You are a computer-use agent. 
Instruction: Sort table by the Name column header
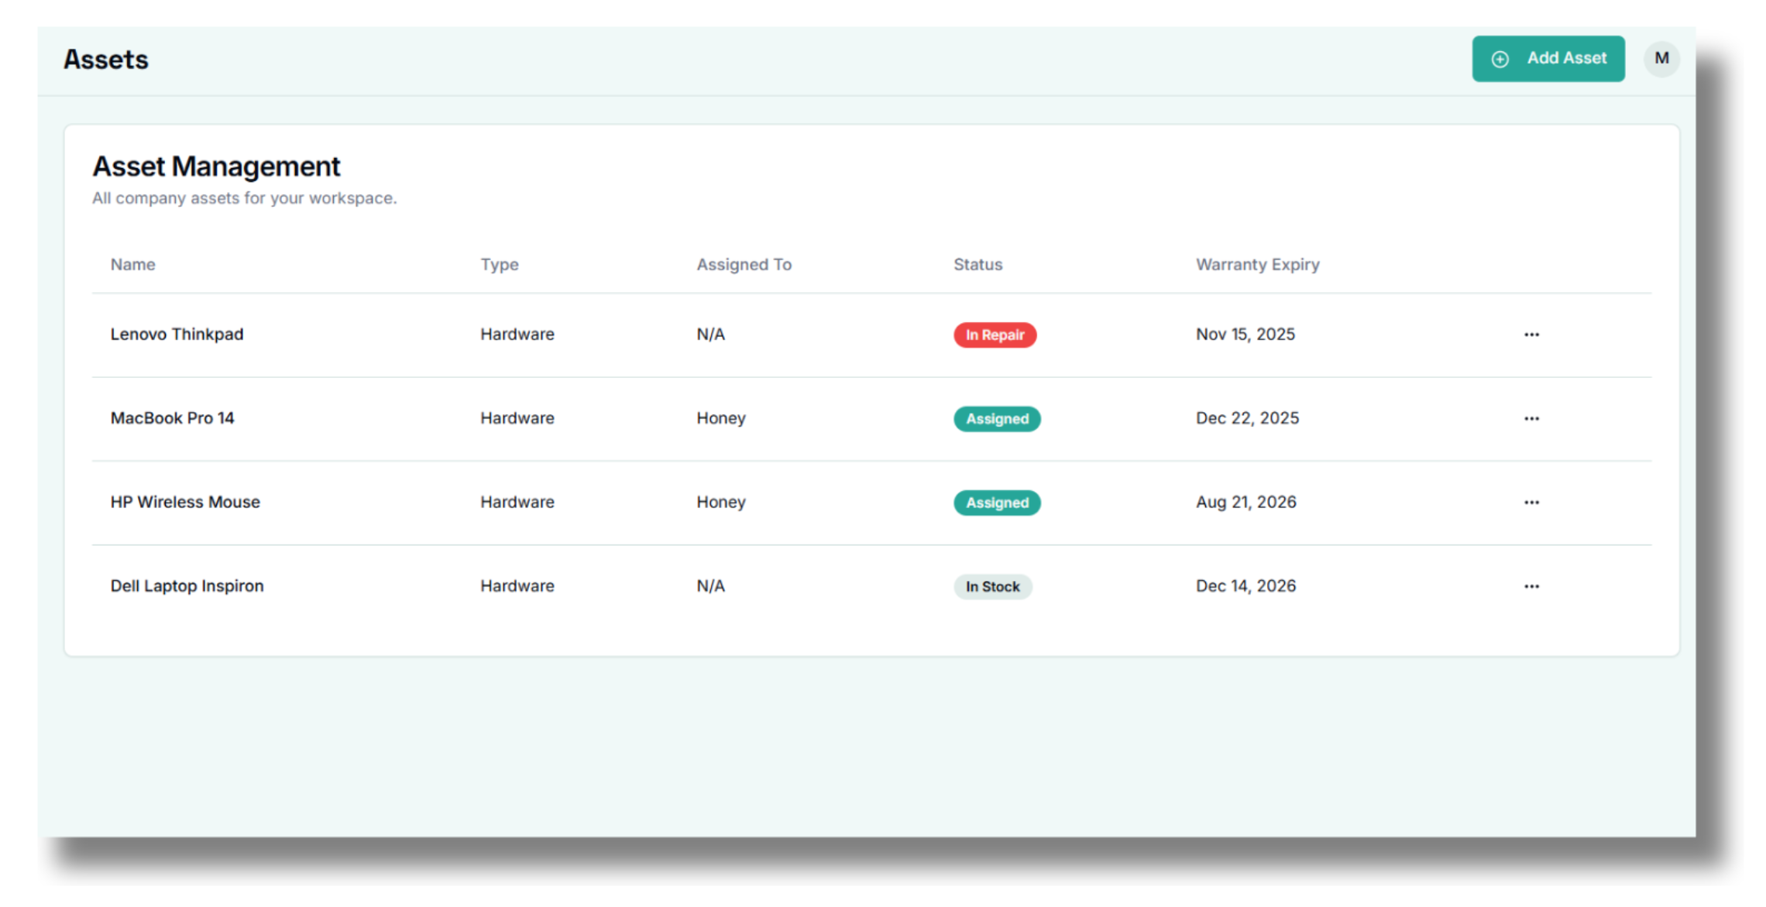pos(132,264)
